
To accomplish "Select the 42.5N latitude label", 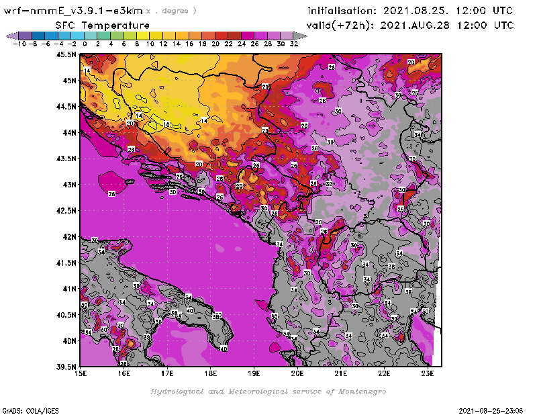I will [66, 211].
